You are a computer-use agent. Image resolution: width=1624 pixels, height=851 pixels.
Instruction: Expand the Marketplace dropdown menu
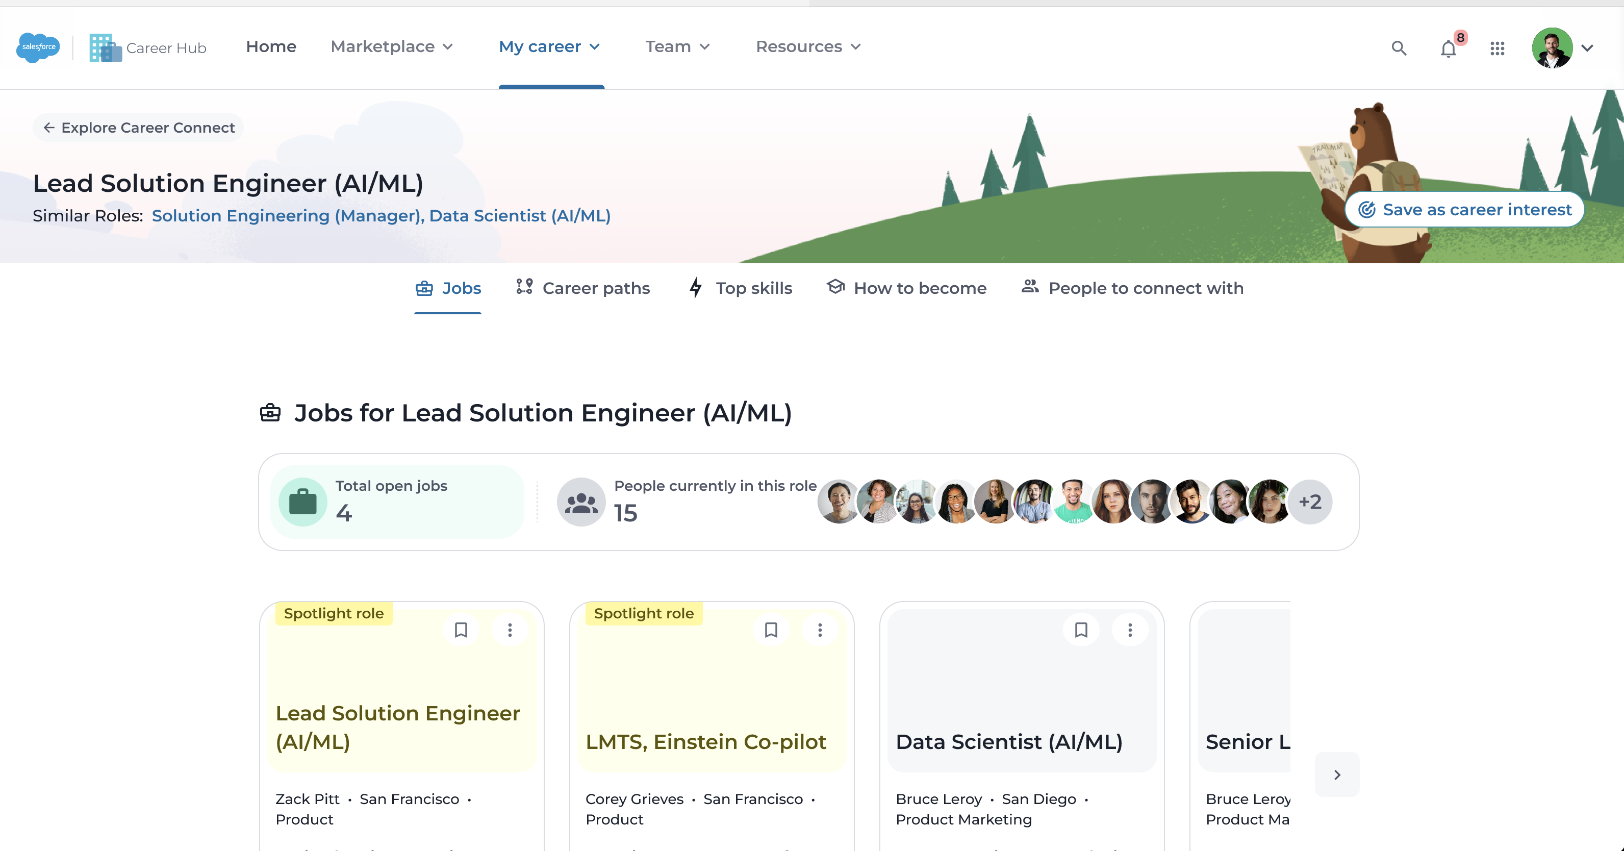[392, 46]
